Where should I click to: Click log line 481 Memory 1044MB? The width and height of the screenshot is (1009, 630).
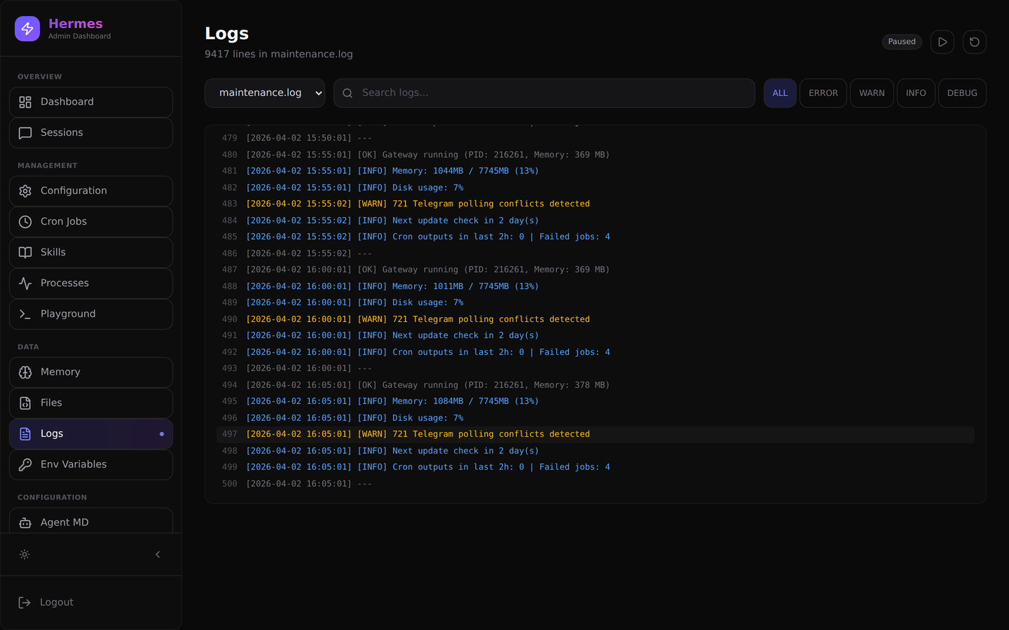pos(596,171)
